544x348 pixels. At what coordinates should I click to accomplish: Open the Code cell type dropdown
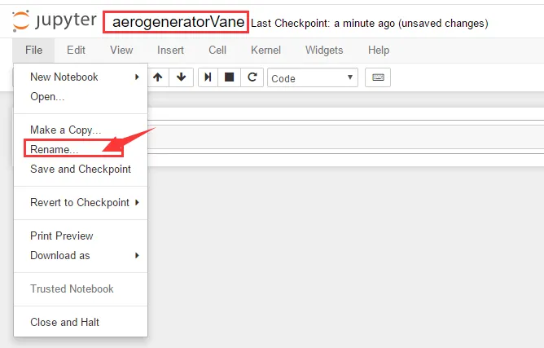pos(312,77)
